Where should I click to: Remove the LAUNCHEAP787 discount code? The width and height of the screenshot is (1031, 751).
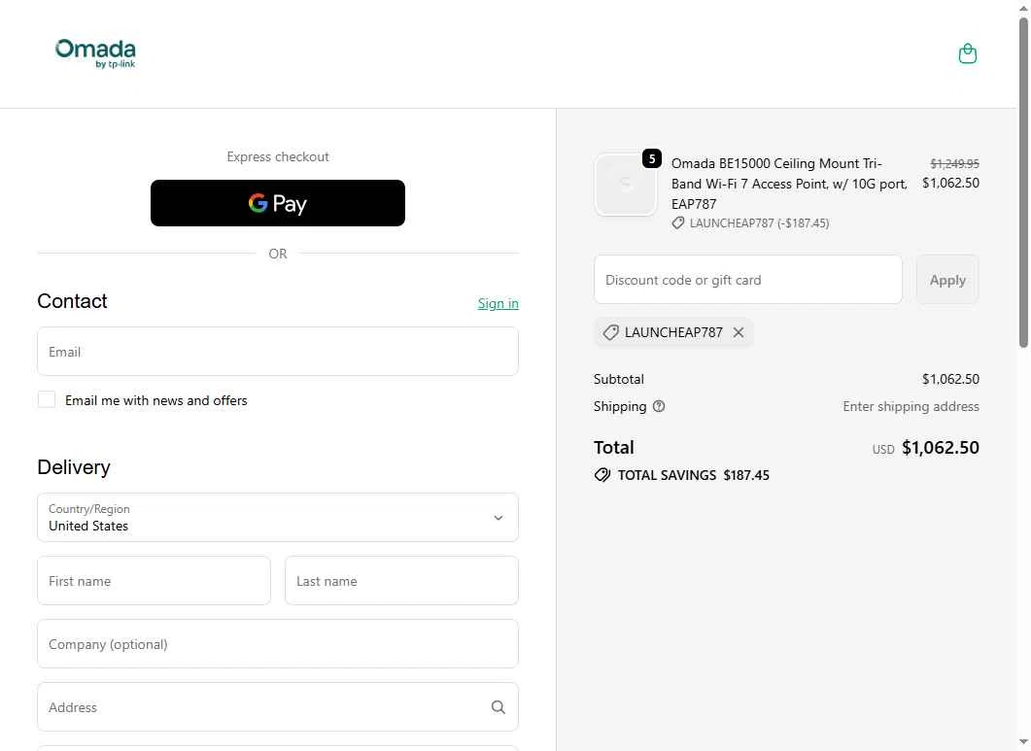[x=739, y=332]
